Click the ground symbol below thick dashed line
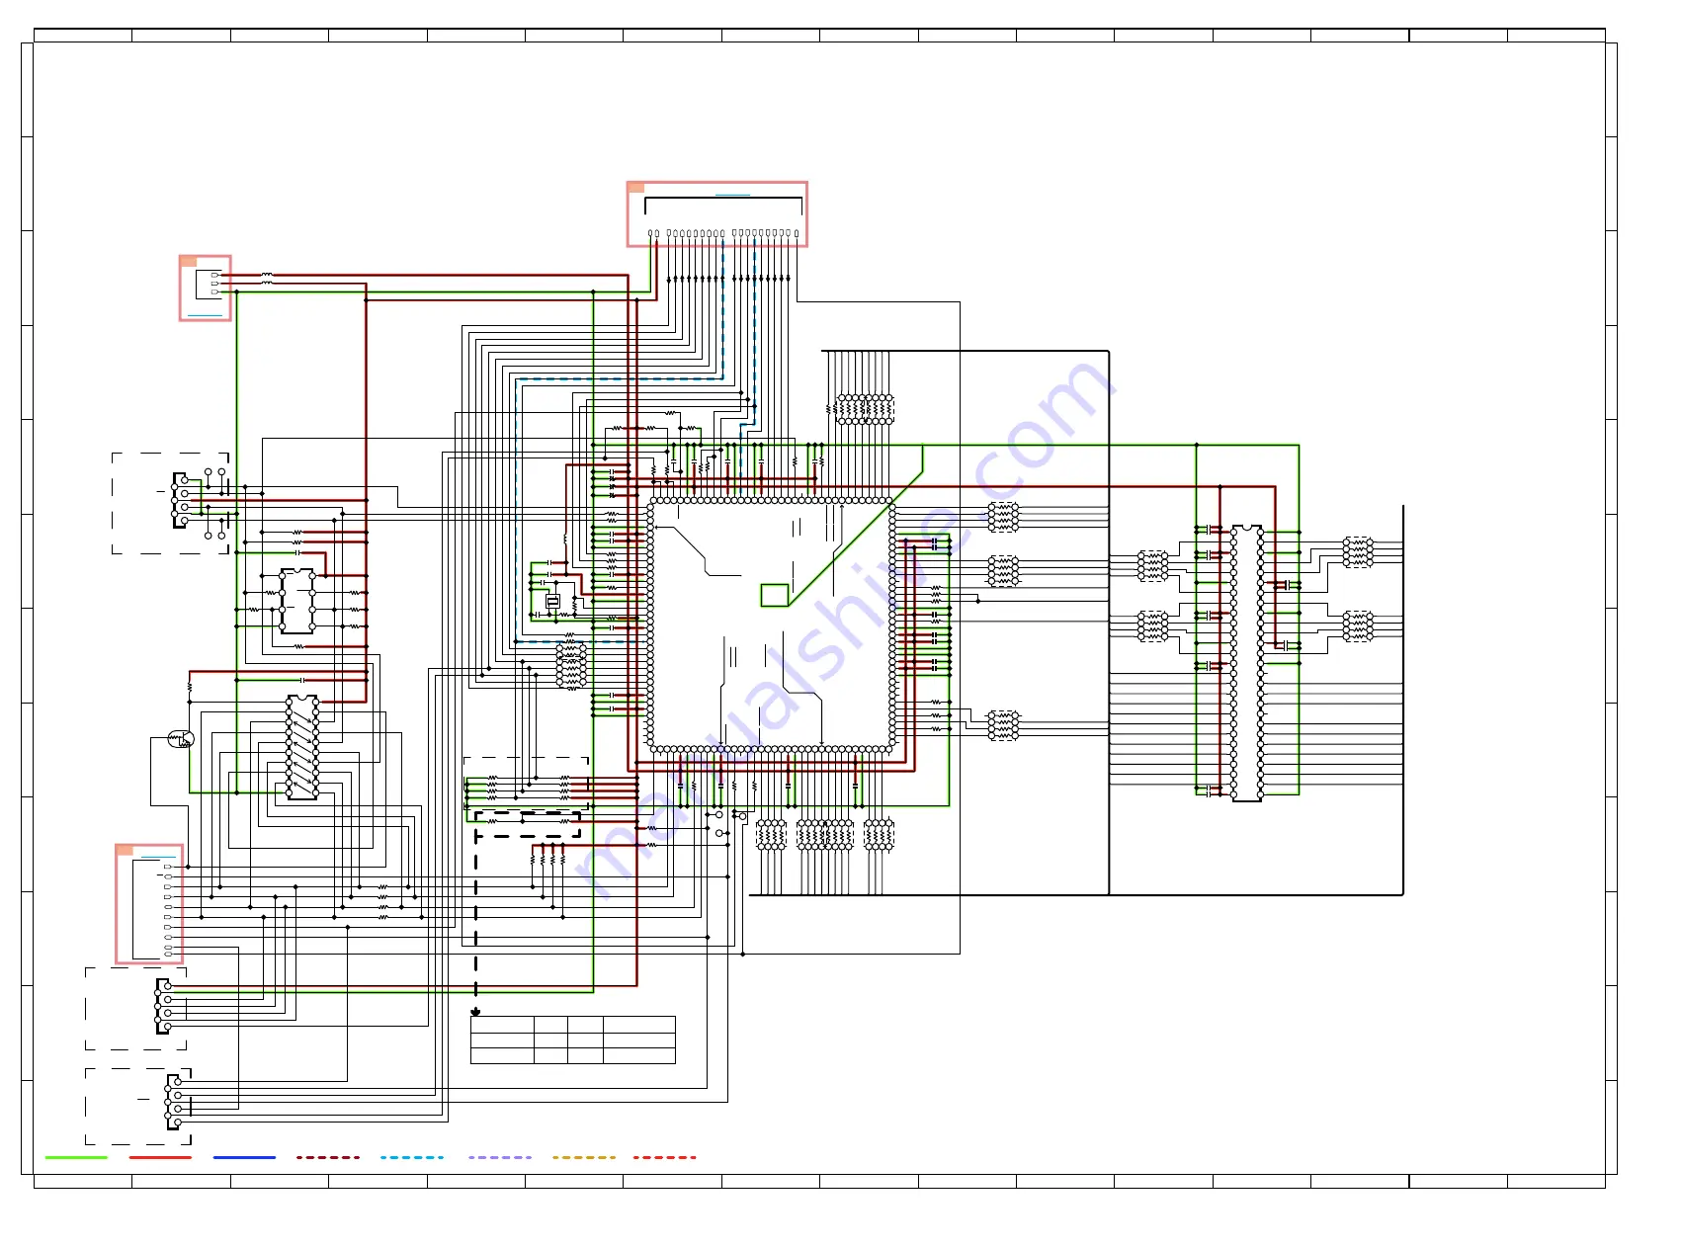This screenshot has width=1681, height=1248. pos(475,1012)
